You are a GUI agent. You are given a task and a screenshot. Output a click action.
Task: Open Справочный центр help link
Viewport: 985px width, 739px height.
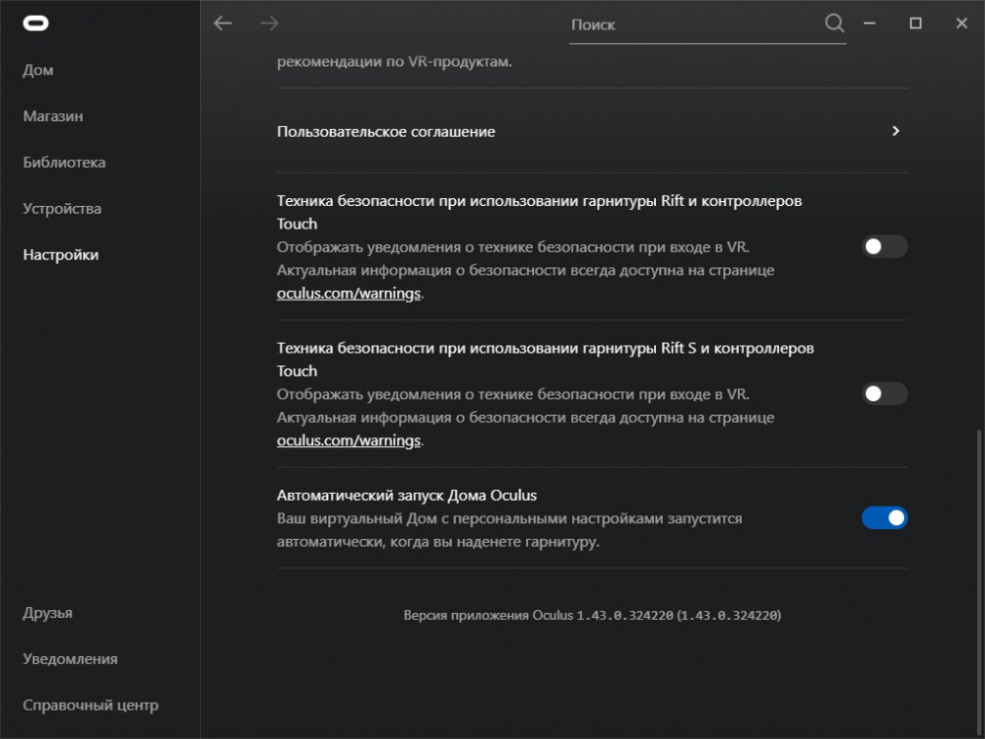pos(91,705)
